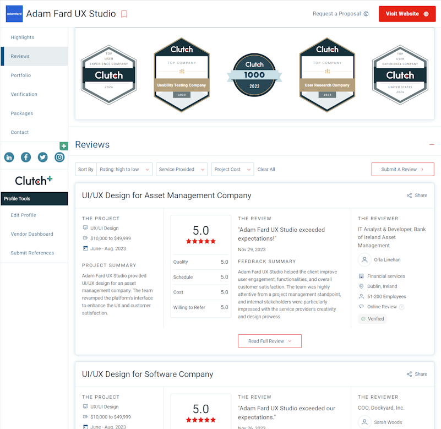
Task: Click the Clutch+ logo
Action: pos(34,181)
